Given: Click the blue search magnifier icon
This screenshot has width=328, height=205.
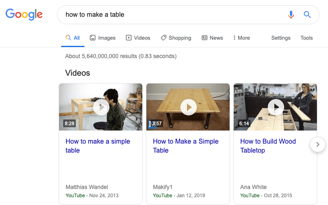Looking at the screenshot, I should pyautogui.click(x=307, y=15).
